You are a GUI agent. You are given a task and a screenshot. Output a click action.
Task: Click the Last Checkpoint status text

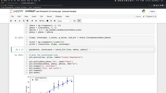pyautogui.click(x=49, y=11)
